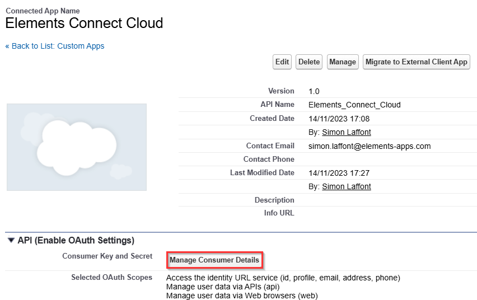Open the Manage button
This screenshot has height=300, width=477.
tap(342, 62)
